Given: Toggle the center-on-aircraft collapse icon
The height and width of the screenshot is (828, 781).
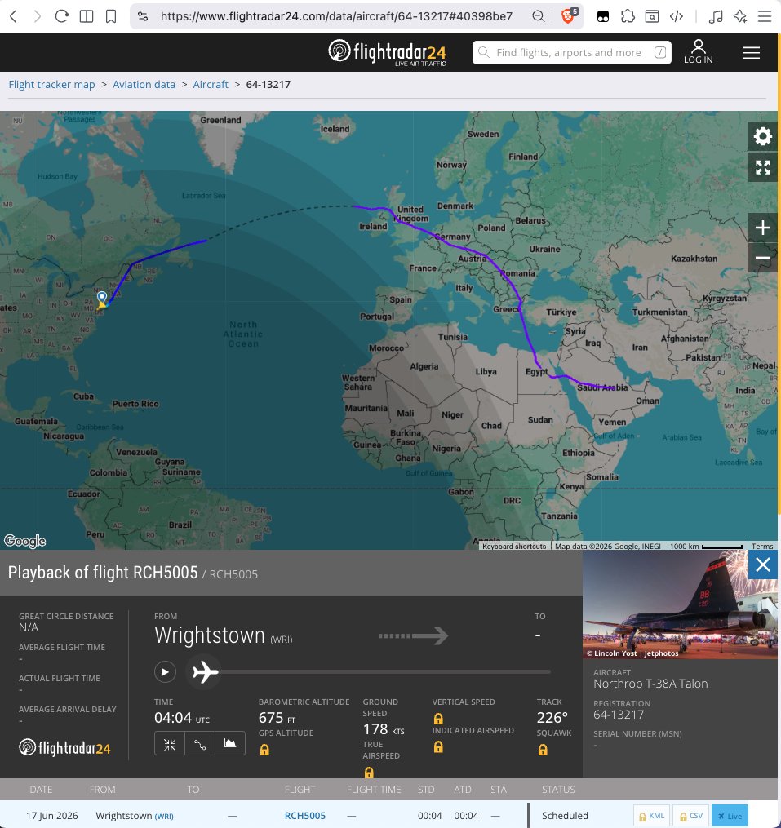Looking at the screenshot, I should tap(170, 743).
